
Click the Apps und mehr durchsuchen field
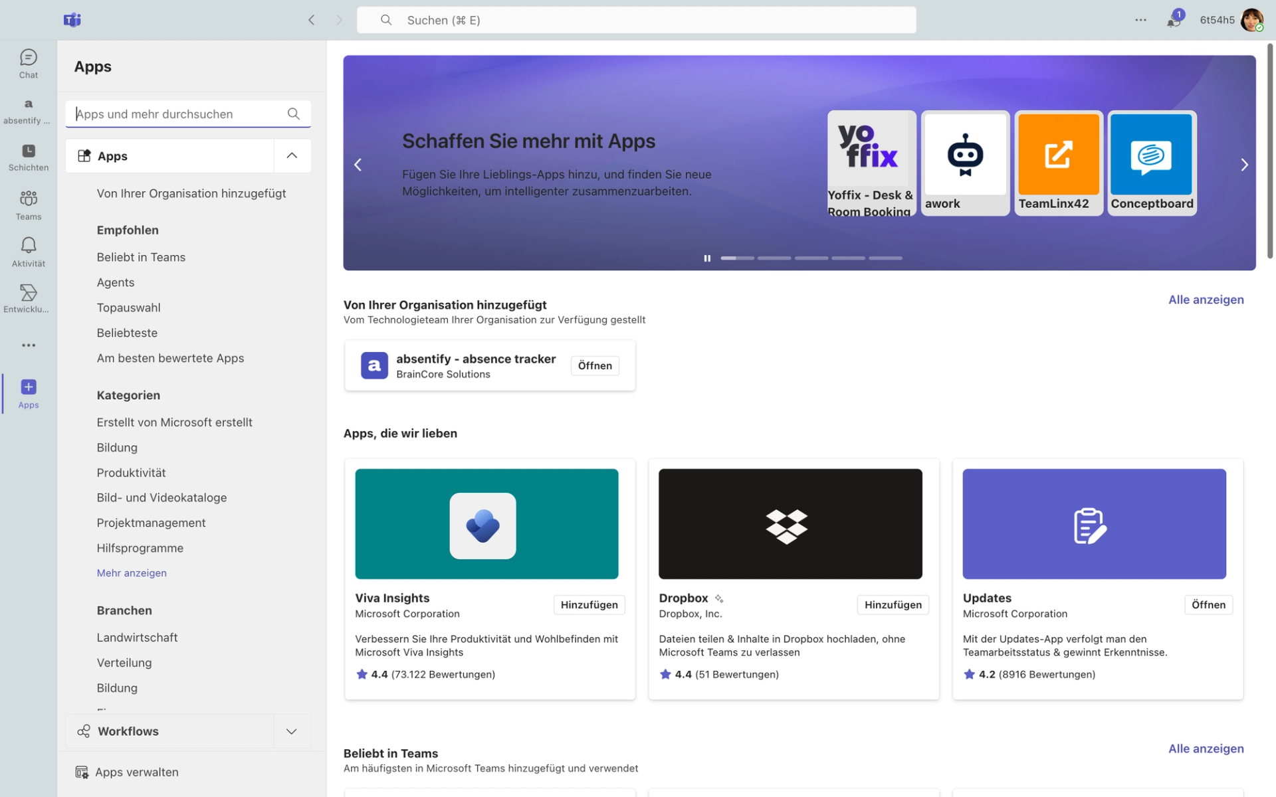179,114
